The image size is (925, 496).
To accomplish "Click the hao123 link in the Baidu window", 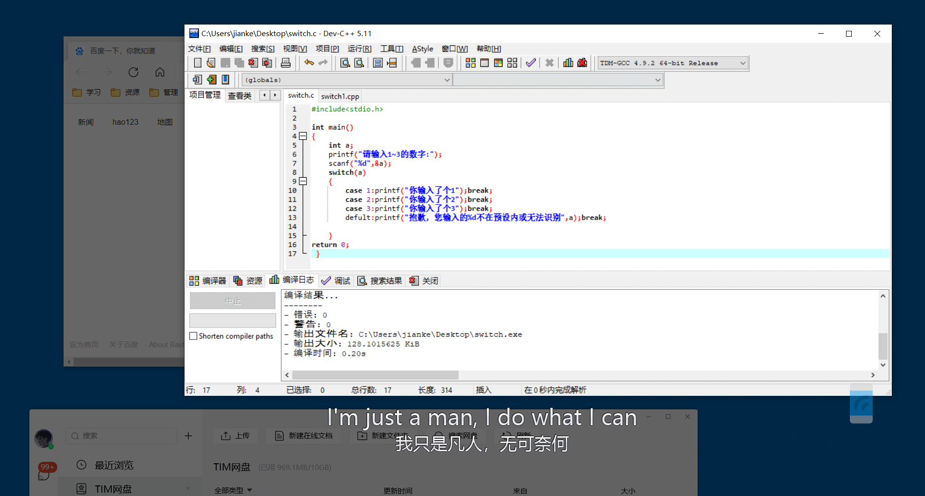I will click(x=125, y=122).
